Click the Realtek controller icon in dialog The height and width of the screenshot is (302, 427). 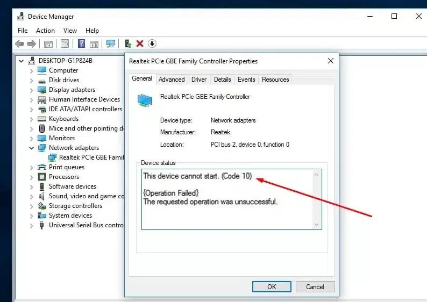[145, 100]
